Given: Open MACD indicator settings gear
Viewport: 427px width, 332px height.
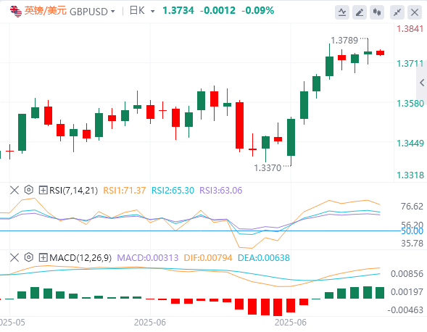Looking at the screenshot, I should (28, 257).
